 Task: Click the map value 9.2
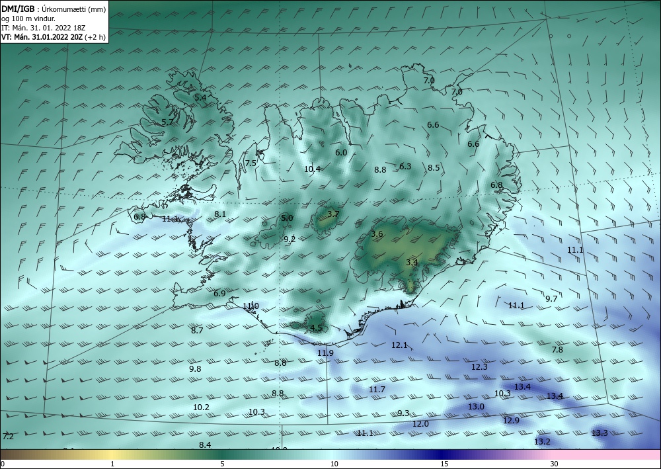(290, 239)
